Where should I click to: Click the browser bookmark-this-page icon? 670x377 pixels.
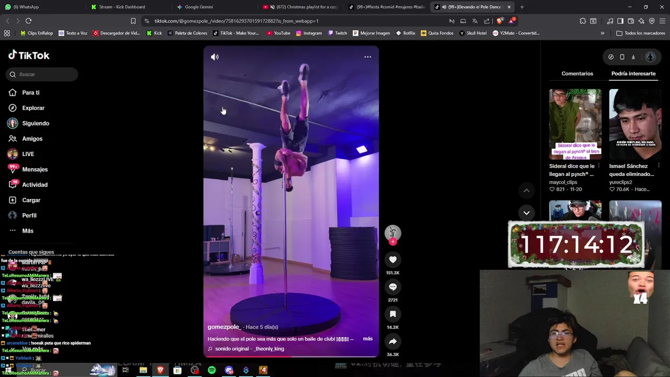point(133,21)
